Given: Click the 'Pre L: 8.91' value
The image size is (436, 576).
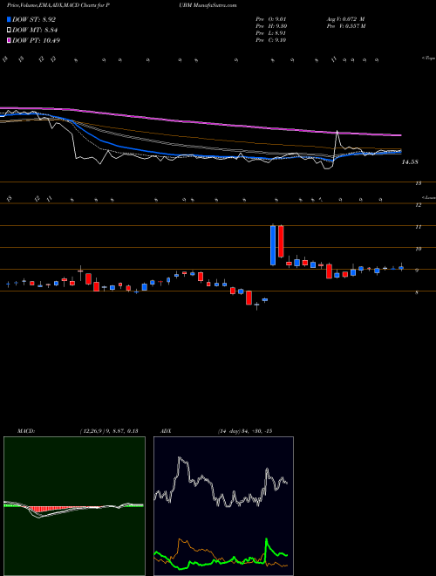Looking at the screenshot, I should point(271,33).
